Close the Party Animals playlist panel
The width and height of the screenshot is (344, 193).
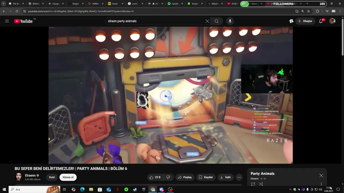(321, 176)
